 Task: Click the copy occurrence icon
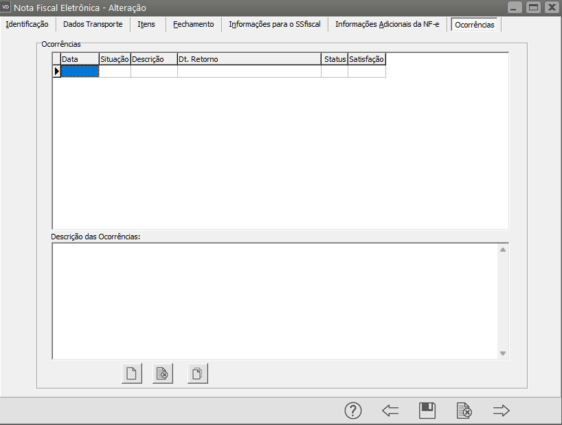tap(197, 373)
